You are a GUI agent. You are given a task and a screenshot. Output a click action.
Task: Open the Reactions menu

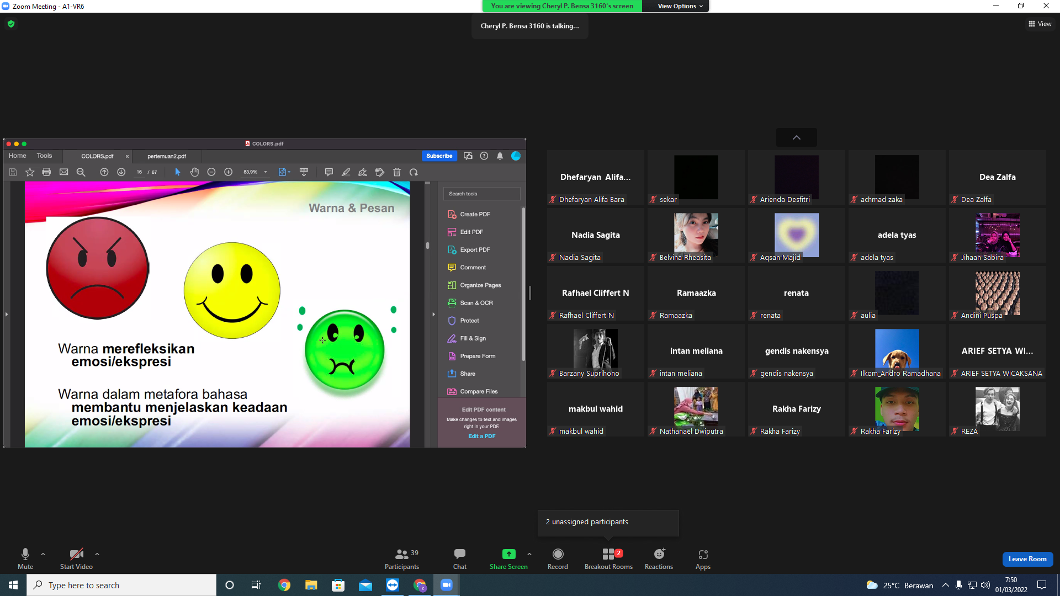tap(659, 558)
